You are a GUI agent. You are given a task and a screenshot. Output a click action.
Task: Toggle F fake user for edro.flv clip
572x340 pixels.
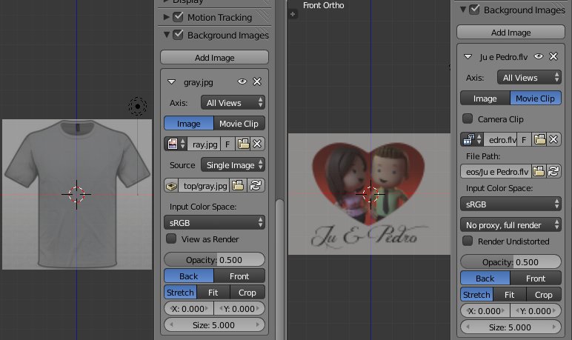(524, 140)
